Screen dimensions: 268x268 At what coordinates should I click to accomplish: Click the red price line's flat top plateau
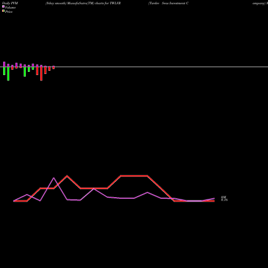coord(134,176)
